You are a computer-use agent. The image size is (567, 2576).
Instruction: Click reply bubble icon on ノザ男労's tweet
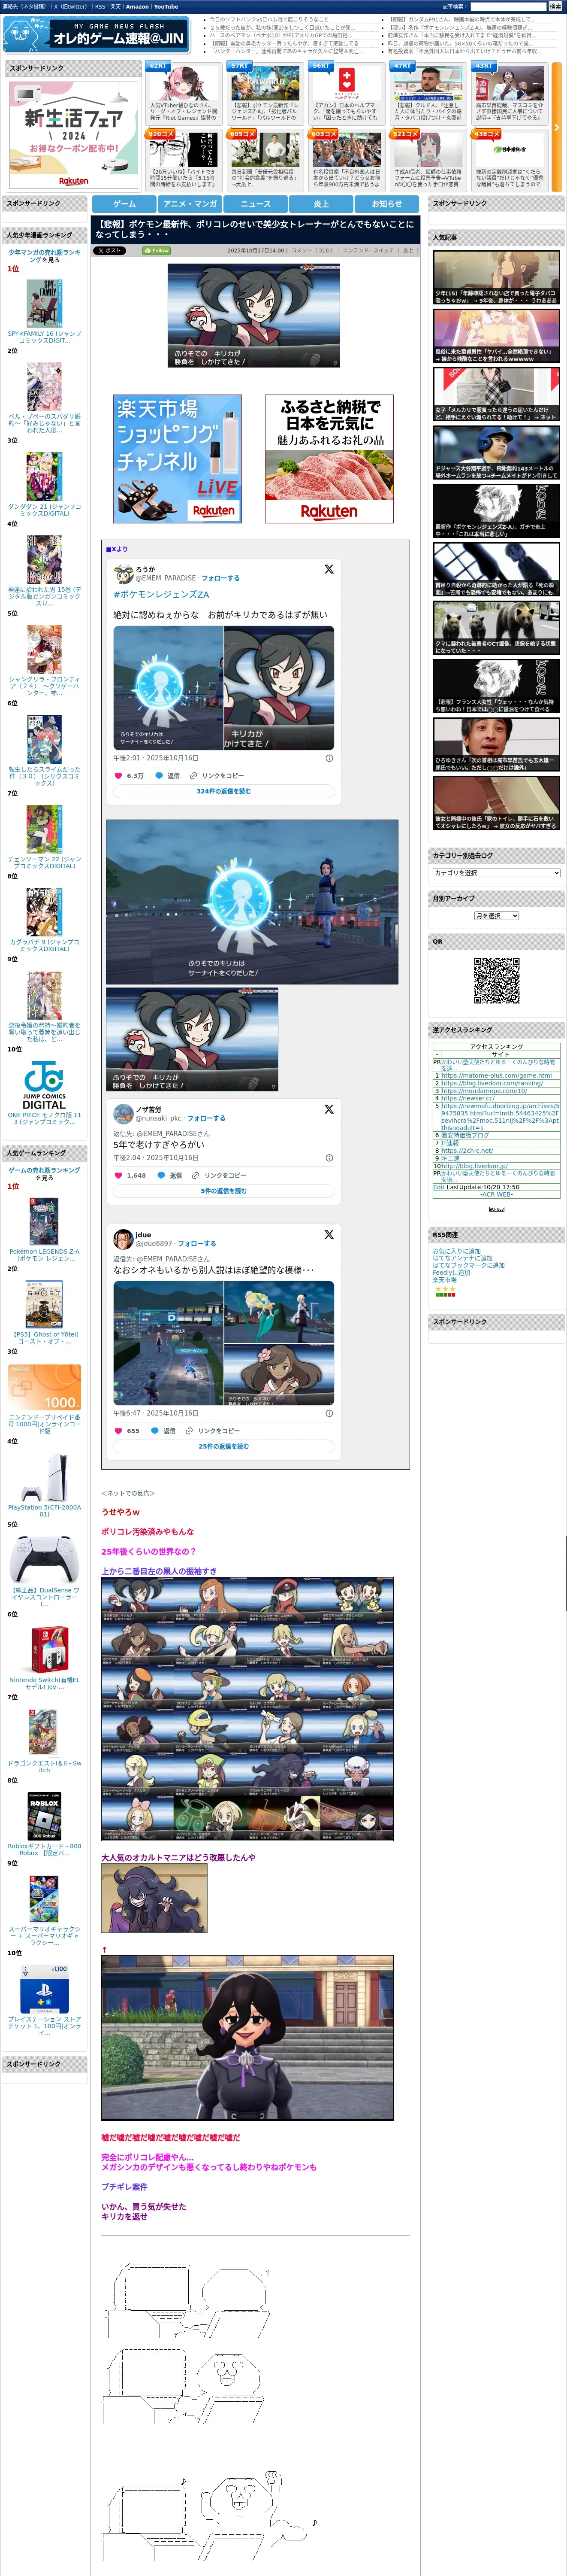coord(161,1175)
